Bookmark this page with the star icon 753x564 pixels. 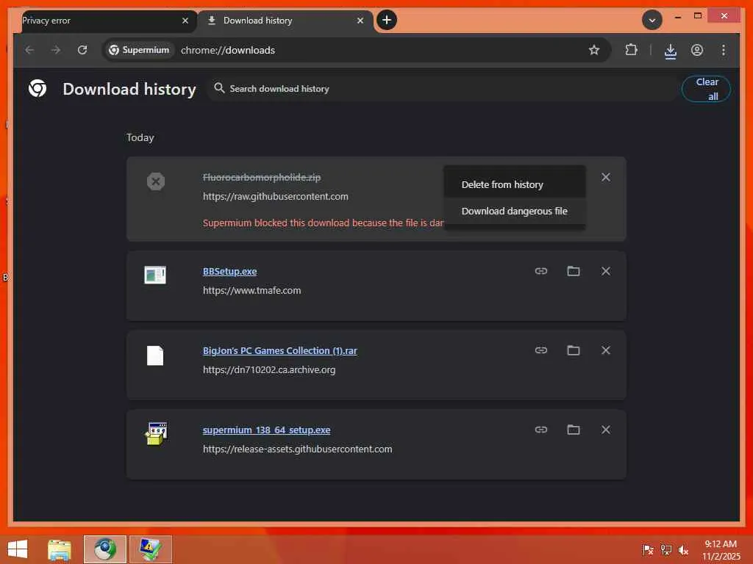(x=594, y=50)
